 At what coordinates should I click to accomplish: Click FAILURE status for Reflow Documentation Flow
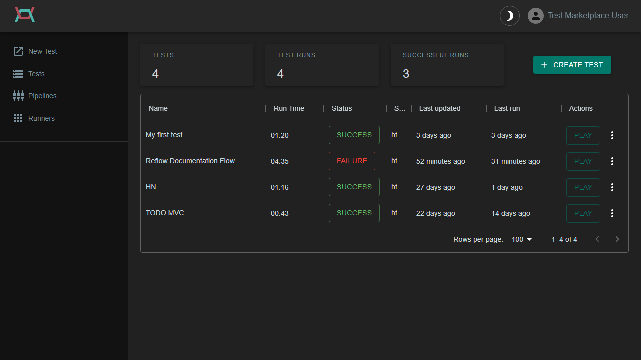(352, 161)
